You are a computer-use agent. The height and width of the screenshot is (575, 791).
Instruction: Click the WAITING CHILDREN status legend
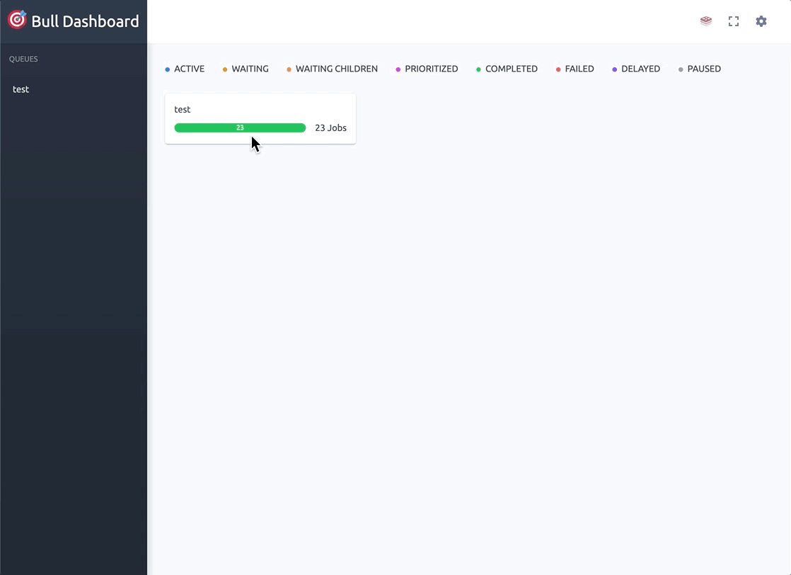click(332, 69)
